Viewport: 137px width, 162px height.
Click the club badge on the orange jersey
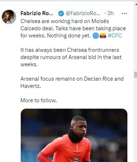76,160
